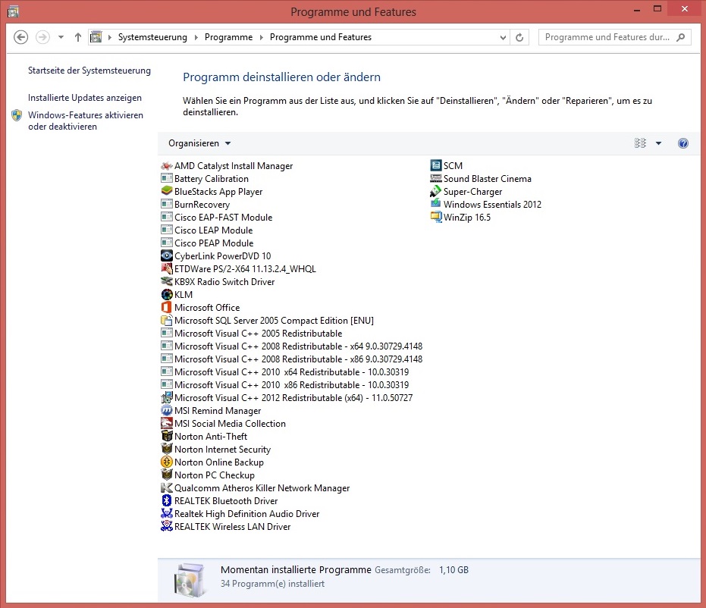The image size is (706, 608).
Task: Click the search magnifier icon
Action: [x=681, y=37]
